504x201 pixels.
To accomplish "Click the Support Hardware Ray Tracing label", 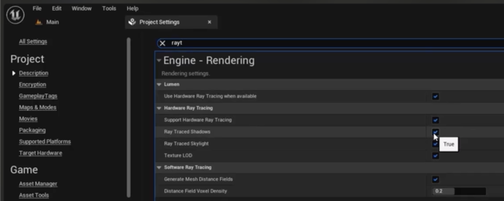I will click(198, 120).
